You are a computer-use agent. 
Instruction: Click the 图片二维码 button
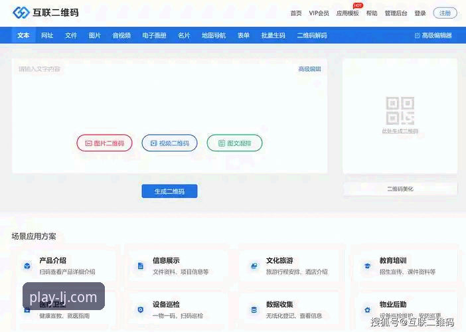(104, 143)
